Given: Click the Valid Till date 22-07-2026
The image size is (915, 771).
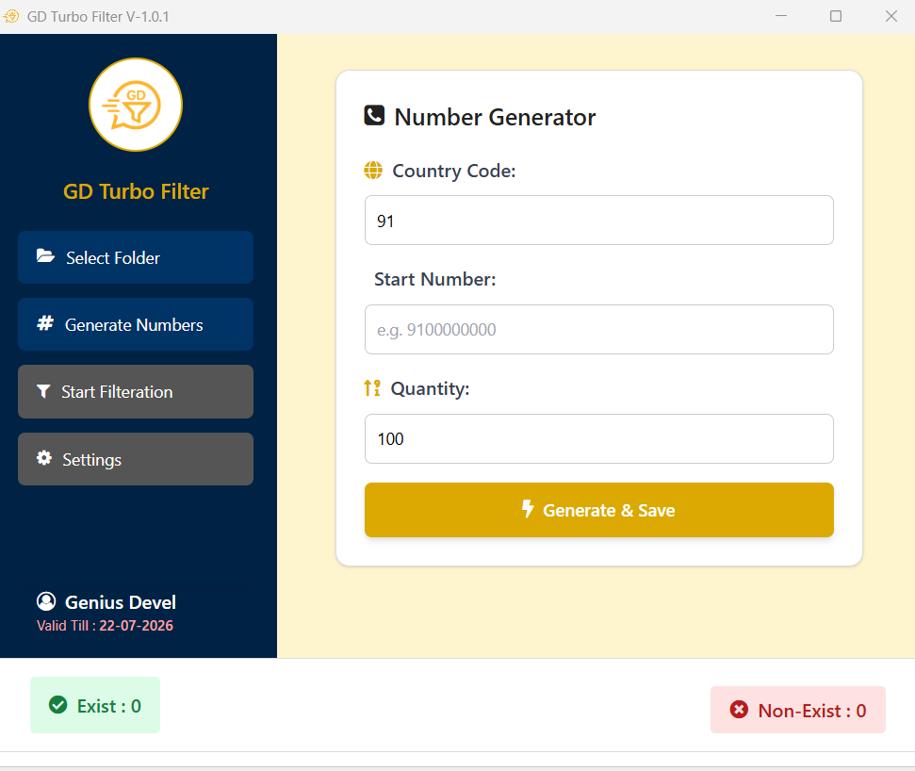Looking at the screenshot, I should [136, 626].
